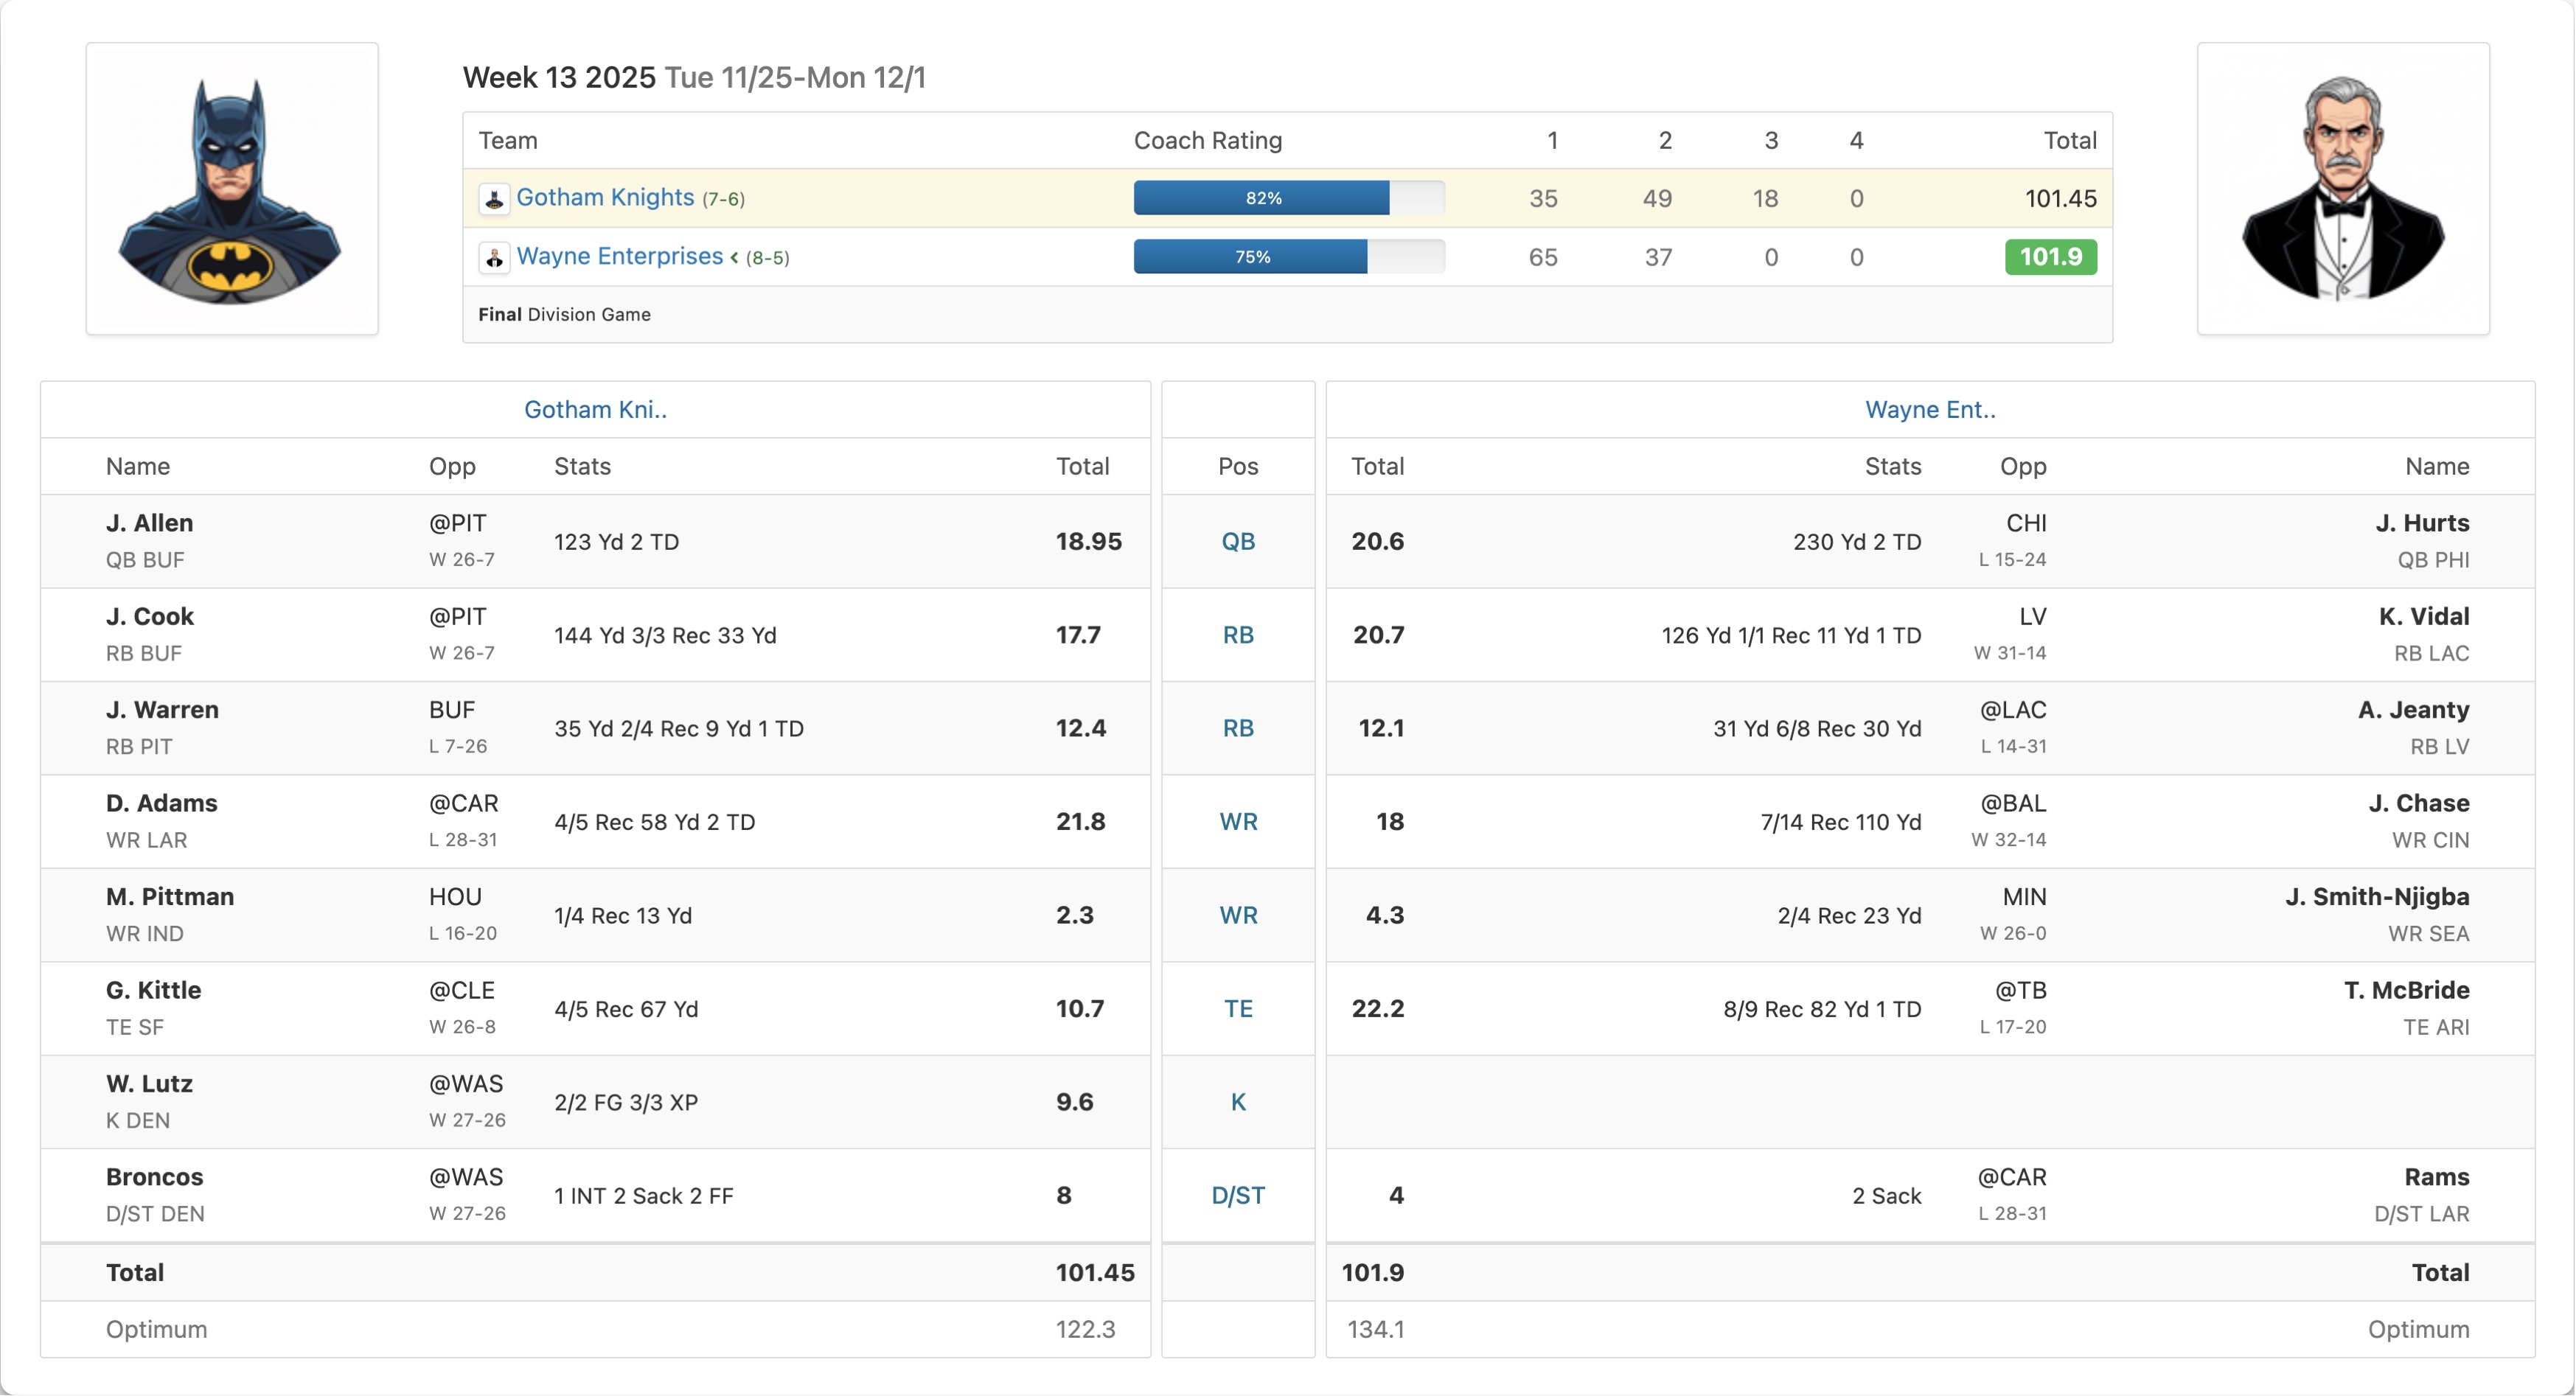Select the TE position link
2576x1396 pixels.
1237,1008
